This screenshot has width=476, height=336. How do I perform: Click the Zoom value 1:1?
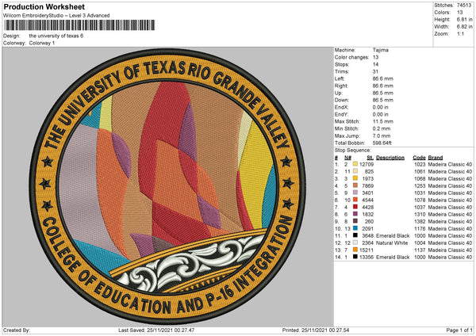460,33
